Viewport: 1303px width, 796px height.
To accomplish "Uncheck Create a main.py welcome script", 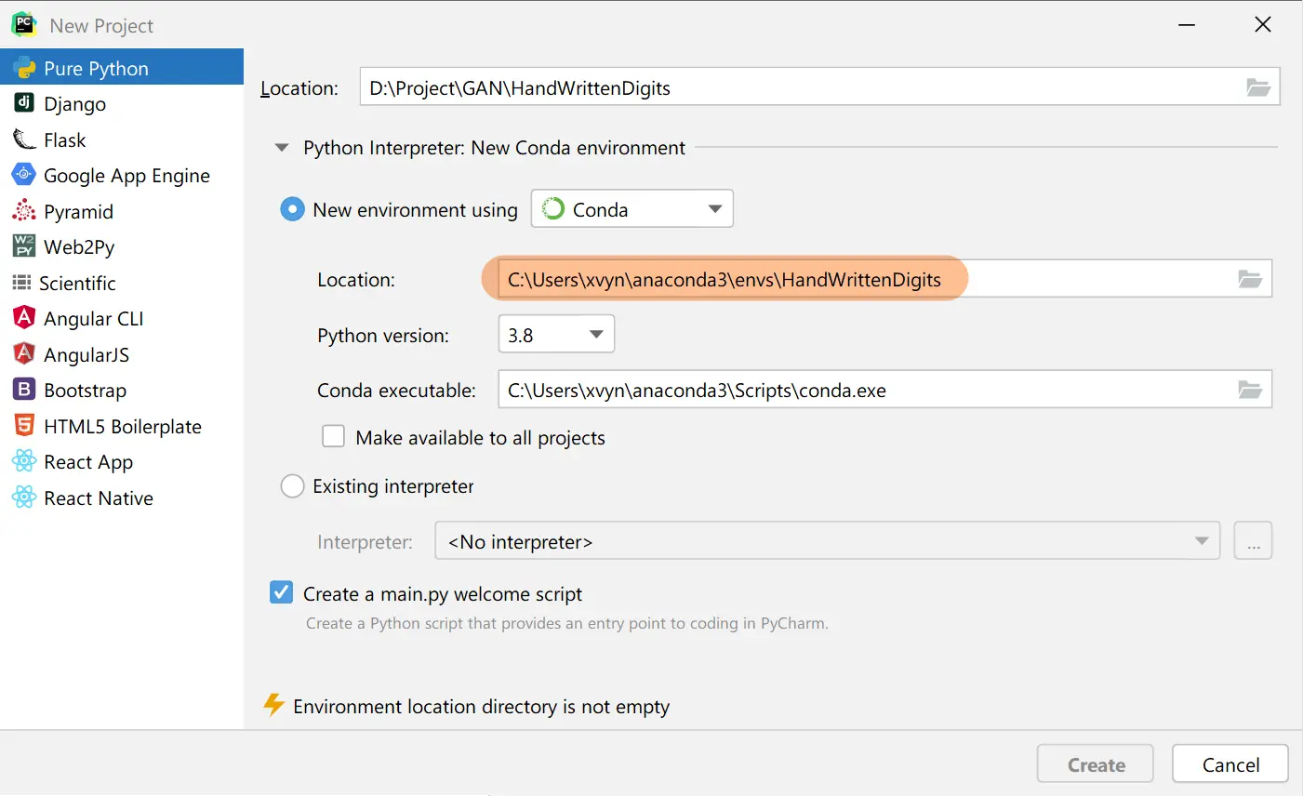I will (x=282, y=592).
